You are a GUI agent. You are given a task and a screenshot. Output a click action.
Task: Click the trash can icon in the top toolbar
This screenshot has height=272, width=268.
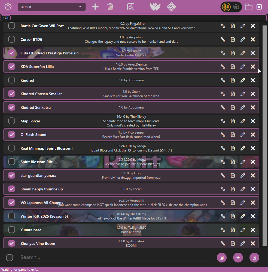tap(110, 7)
